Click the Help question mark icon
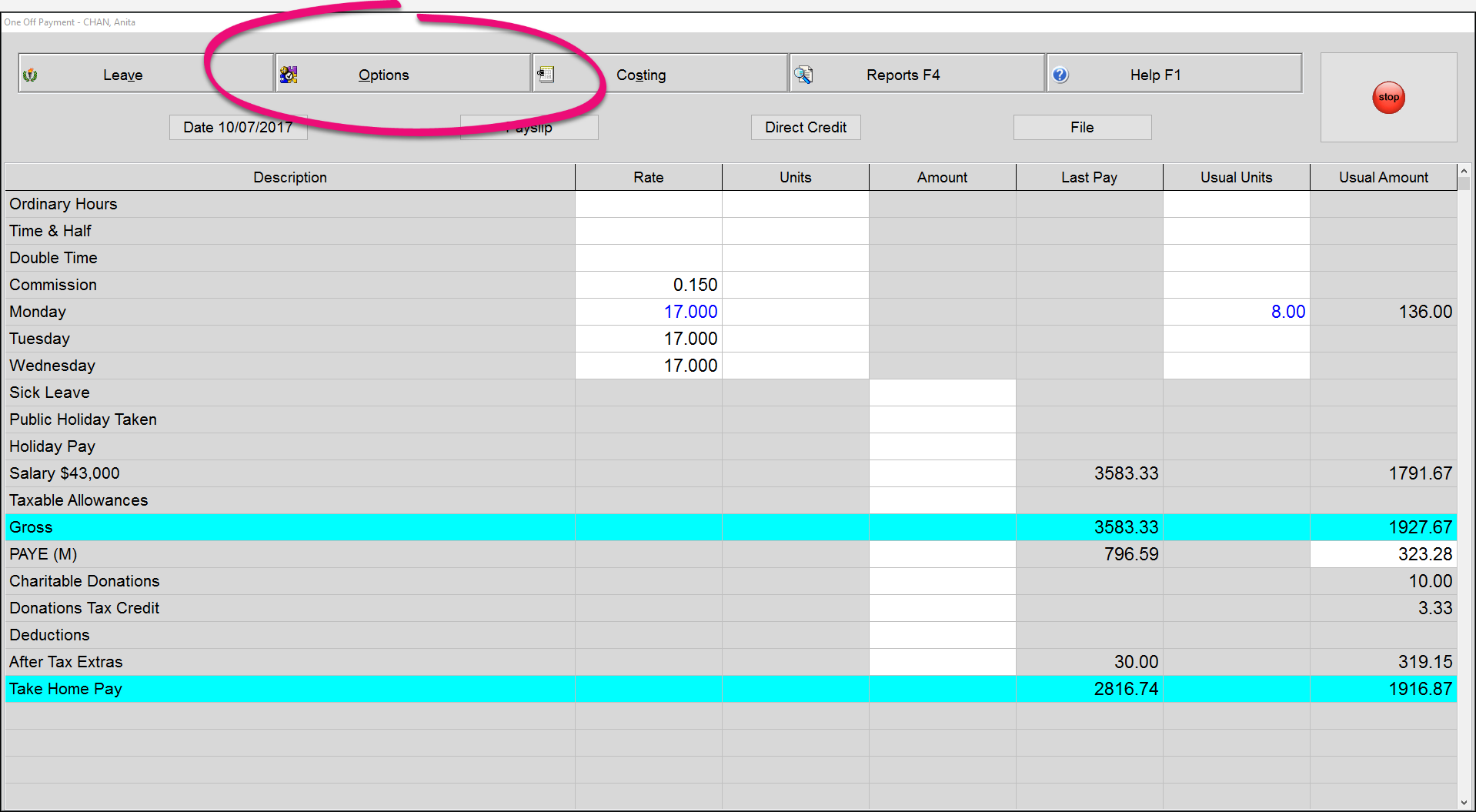 1060,75
